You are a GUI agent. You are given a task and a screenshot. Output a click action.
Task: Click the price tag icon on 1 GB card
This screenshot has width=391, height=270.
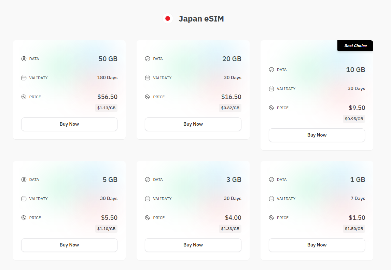271,218
